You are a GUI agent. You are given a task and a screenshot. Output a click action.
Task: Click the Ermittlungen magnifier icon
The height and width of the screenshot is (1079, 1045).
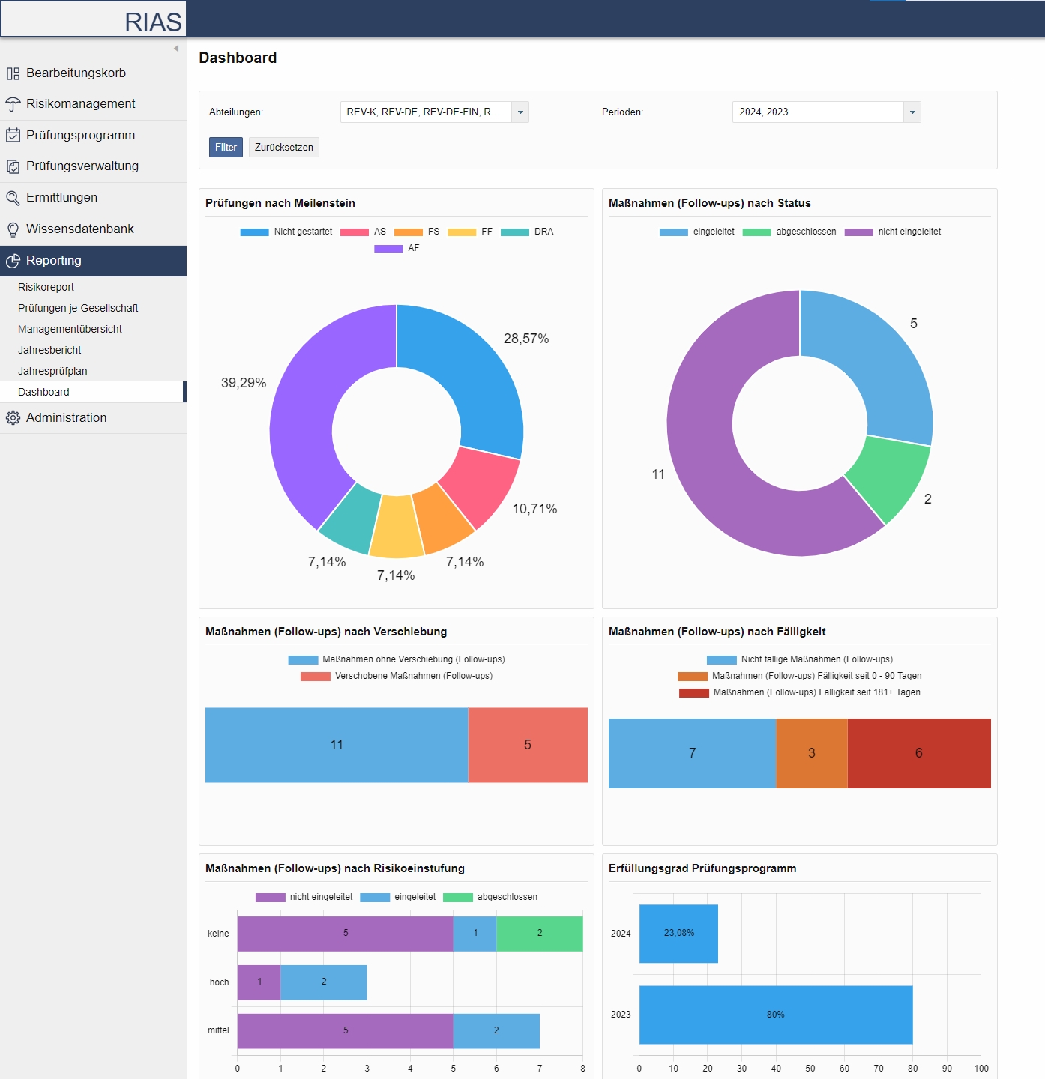point(13,198)
